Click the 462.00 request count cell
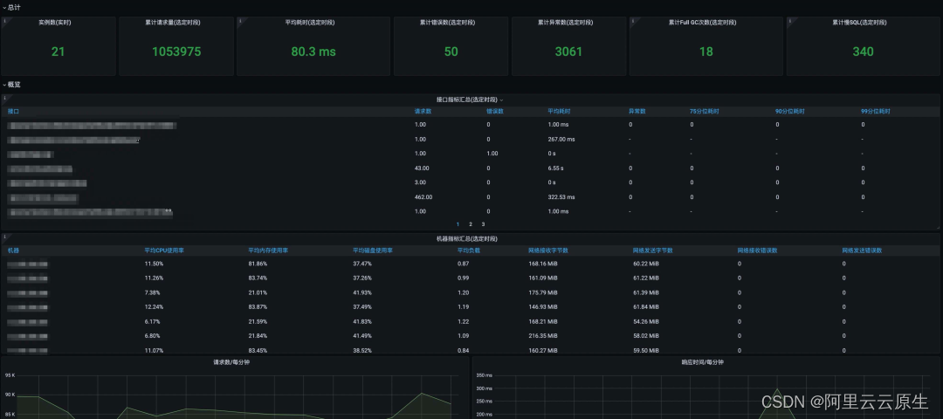Viewport: 943px width, 419px height. [423, 197]
